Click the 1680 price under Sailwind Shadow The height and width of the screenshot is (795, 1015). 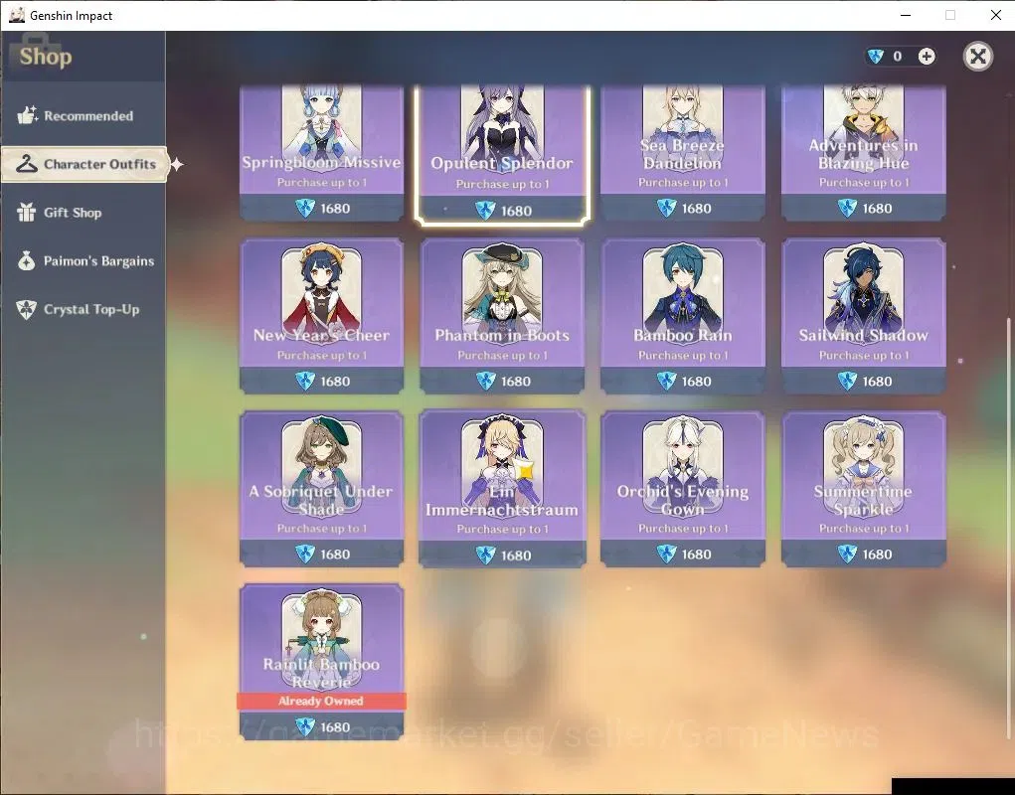coord(877,381)
